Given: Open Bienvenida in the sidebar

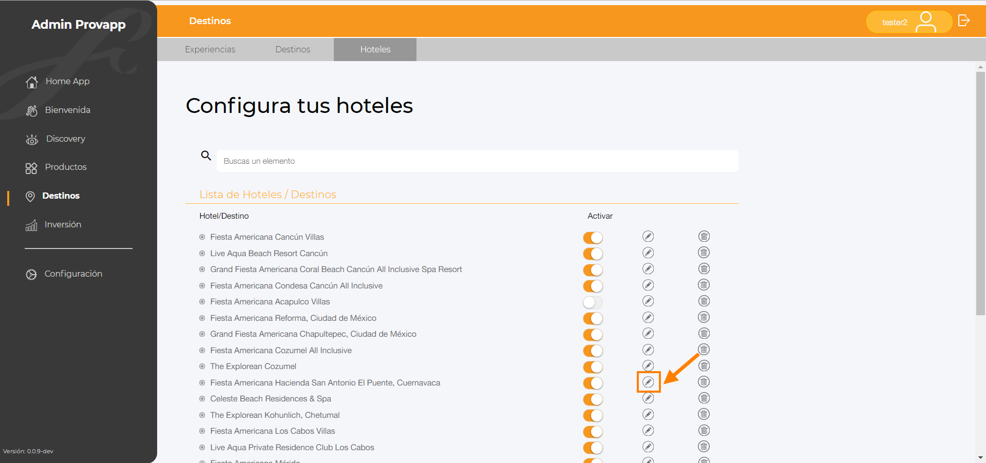Looking at the screenshot, I should [58, 110].
